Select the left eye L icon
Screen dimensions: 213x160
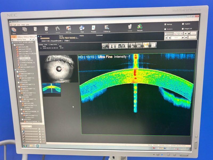125,46
